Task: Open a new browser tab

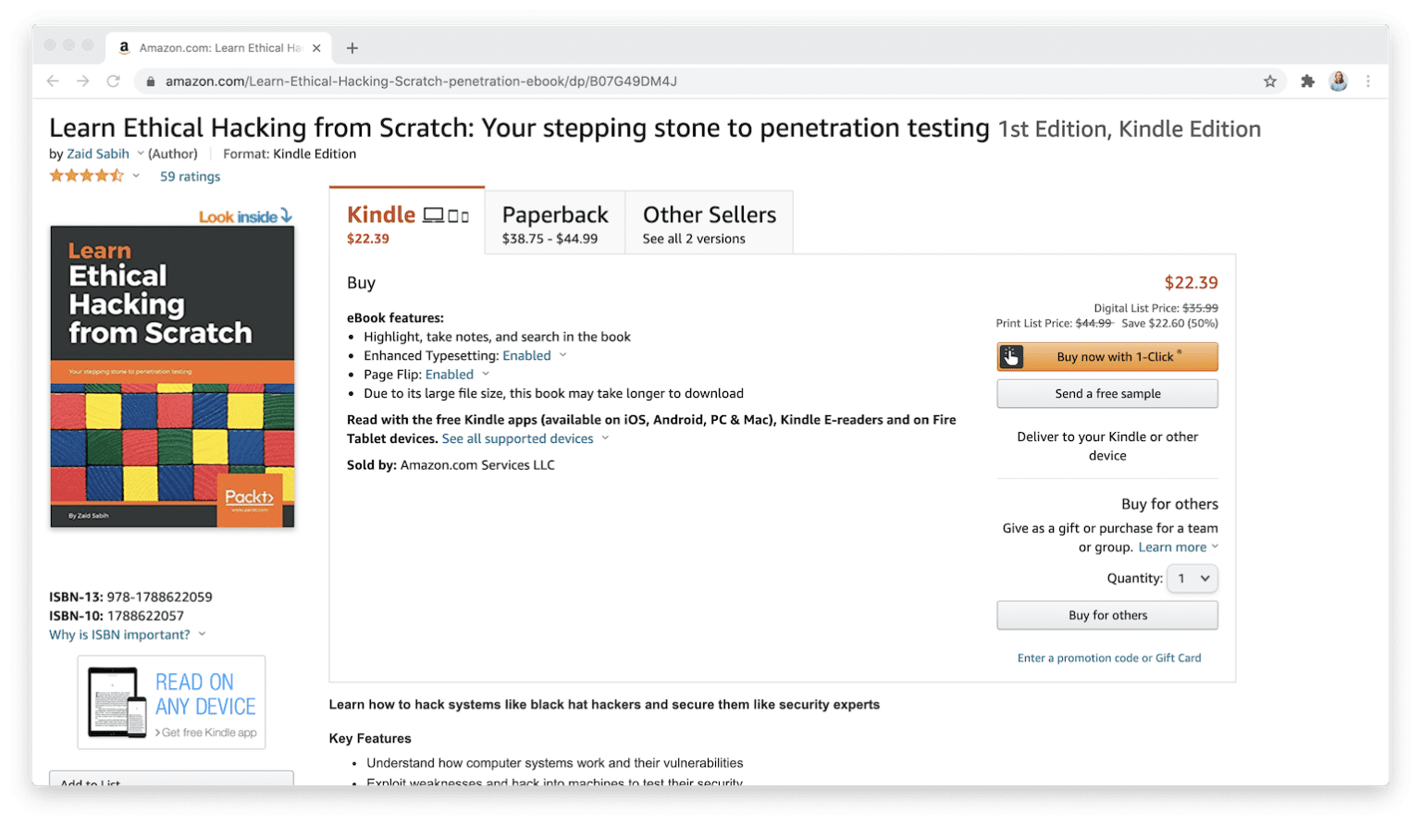Action: click(352, 48)
